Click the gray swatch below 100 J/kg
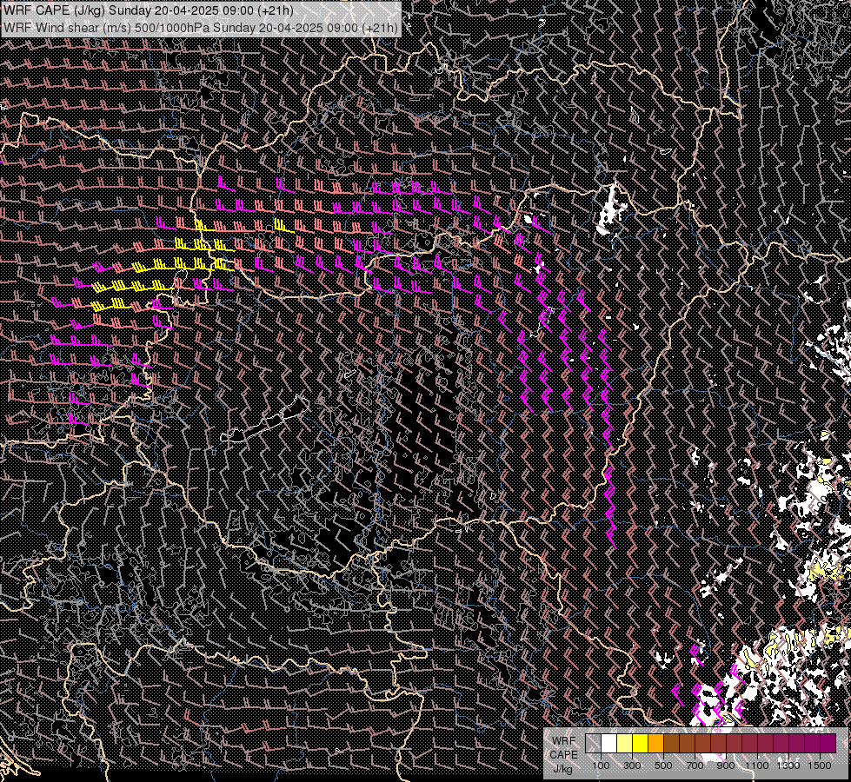Screen dimensions: 851x782 click(x=593, y=743)
